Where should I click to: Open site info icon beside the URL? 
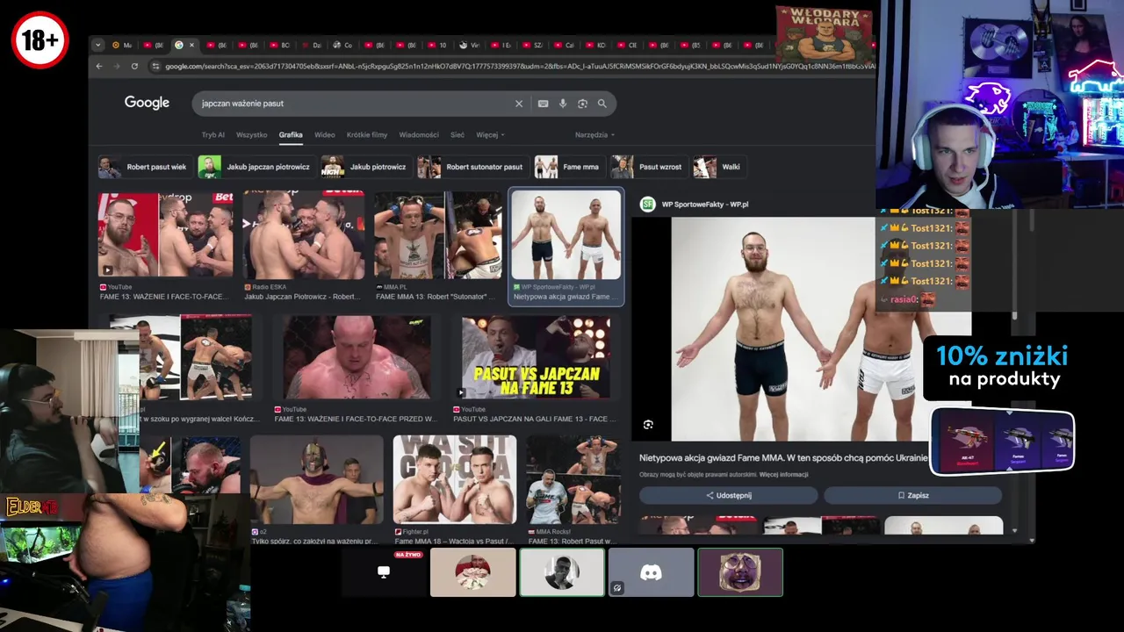point(155,66)
